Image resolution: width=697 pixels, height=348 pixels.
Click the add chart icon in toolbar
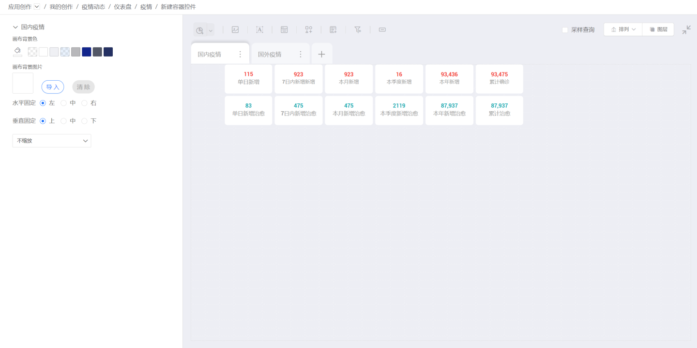199,30
